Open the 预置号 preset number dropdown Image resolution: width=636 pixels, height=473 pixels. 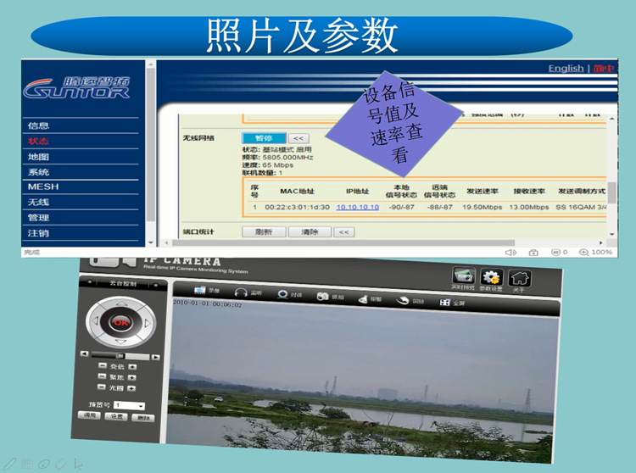click(129, 405)
